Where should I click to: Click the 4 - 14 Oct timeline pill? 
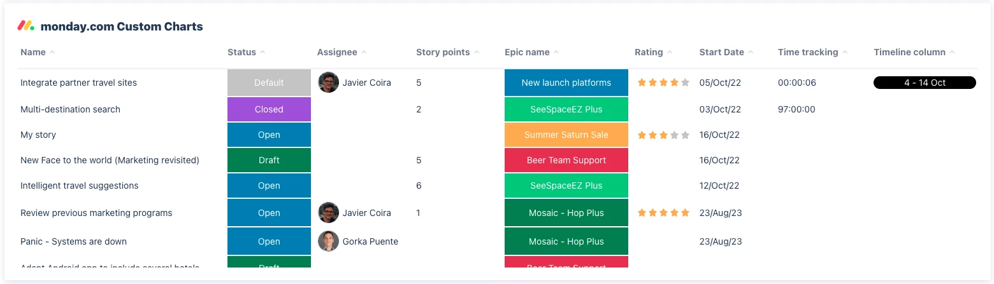(x=925, y=83)
